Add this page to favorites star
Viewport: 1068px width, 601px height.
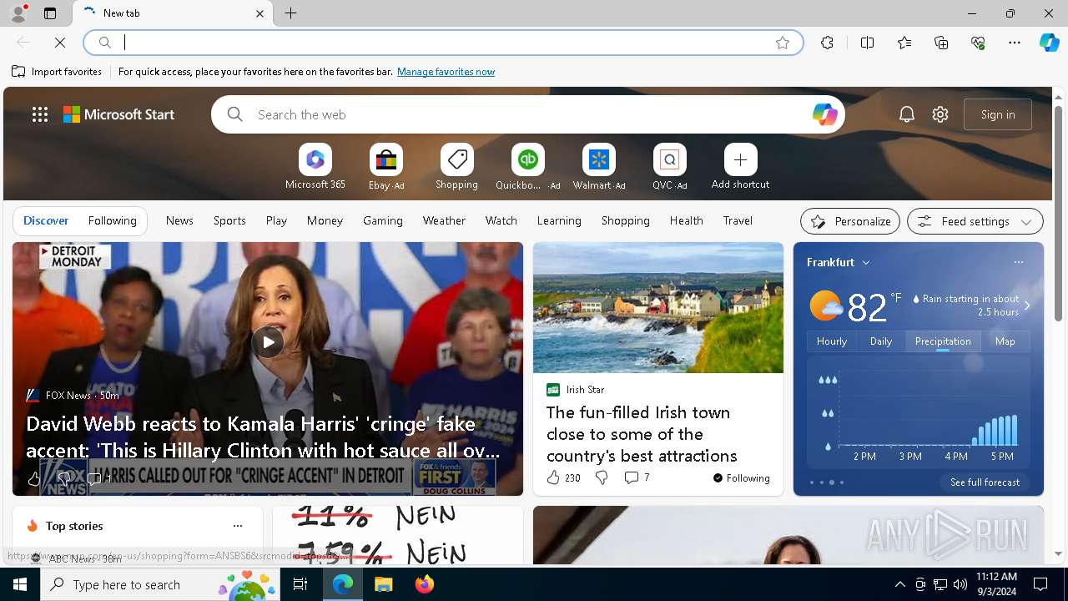tap(783, 43)
